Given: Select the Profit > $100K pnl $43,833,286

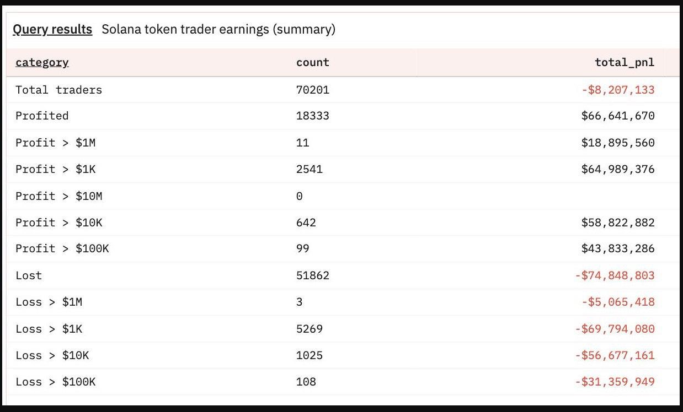Looking at the screenshot, I should pyautogui.click(x=618, y=248).
